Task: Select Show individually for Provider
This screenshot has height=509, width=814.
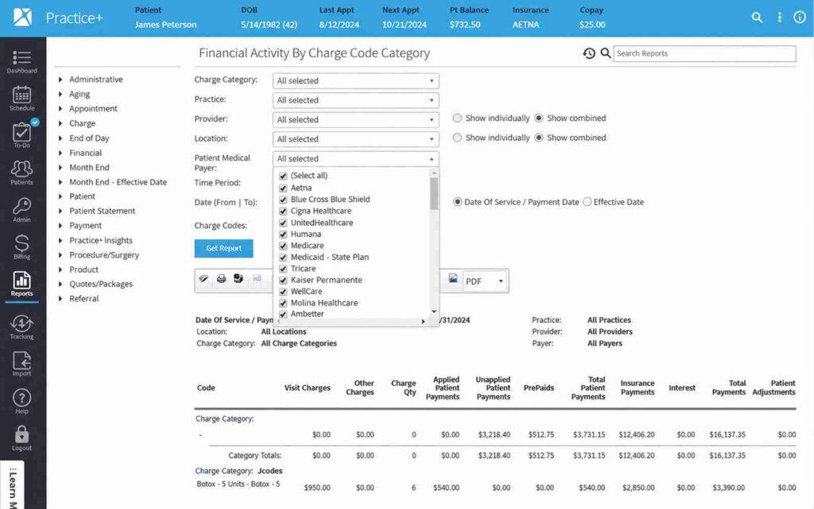Action: click(457, 118)
